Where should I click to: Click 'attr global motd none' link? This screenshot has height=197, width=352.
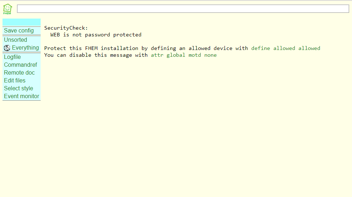tap(184, 55)
